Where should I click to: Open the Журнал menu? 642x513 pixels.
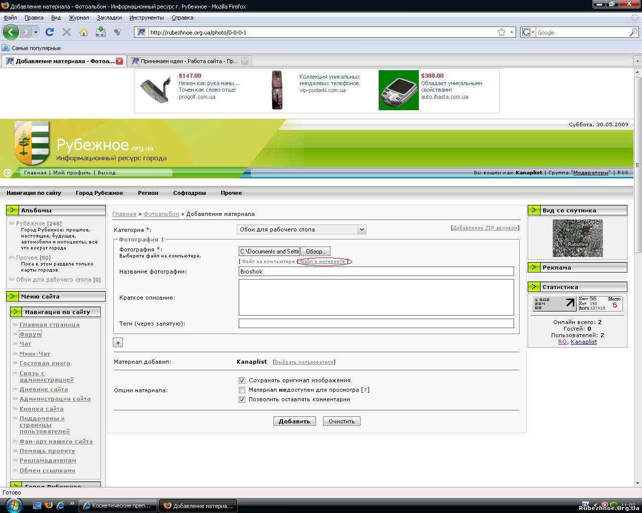click(79, 18)
